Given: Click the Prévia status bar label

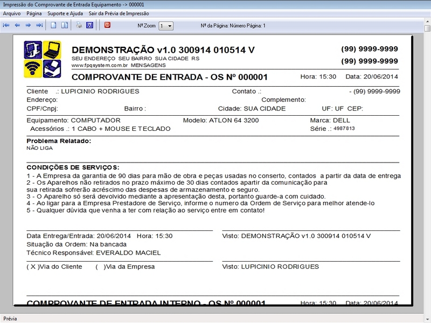Looking at the screenshot, I should click(10, 319).
